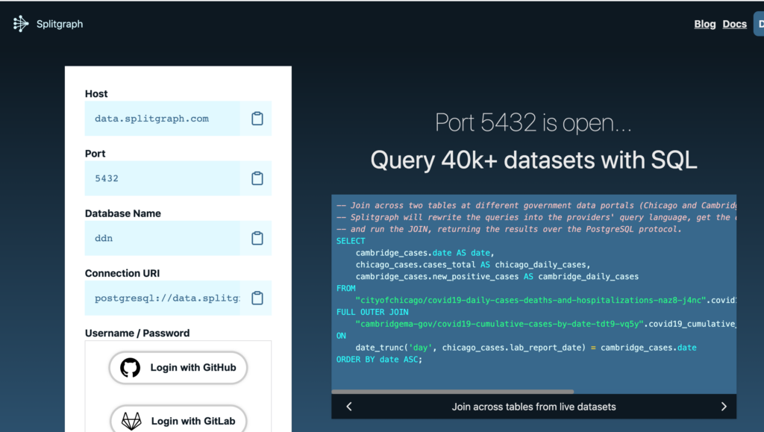Image resolution: width=764 pixels, height=432 pixels.
Task: Click Login with GitLab button
Action: coord(178,419)
